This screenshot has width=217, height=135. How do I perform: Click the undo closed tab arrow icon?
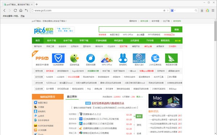coord(26,10)
